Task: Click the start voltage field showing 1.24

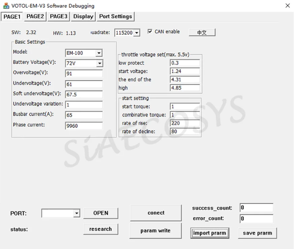Action: pos(185,71)
